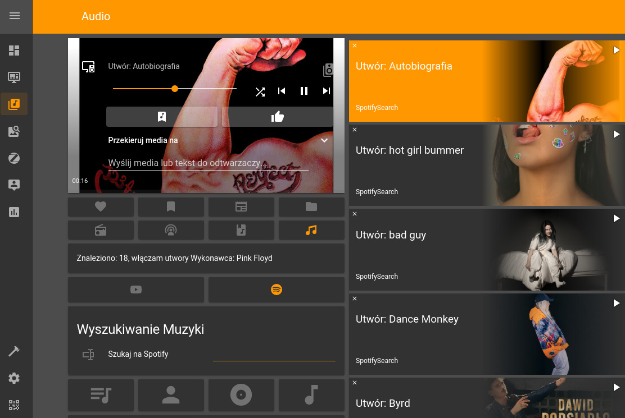625x418 pixels.
Task: Click the send media text field
Action: (208, 163)
